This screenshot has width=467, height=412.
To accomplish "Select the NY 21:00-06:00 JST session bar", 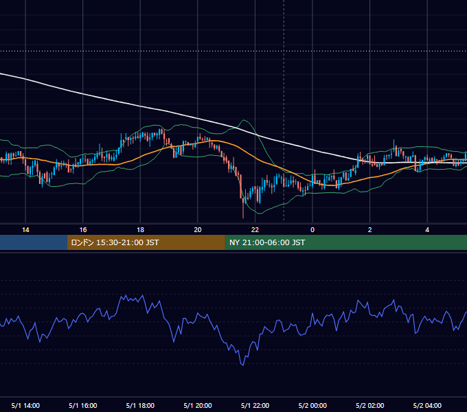I will point(345,242).
